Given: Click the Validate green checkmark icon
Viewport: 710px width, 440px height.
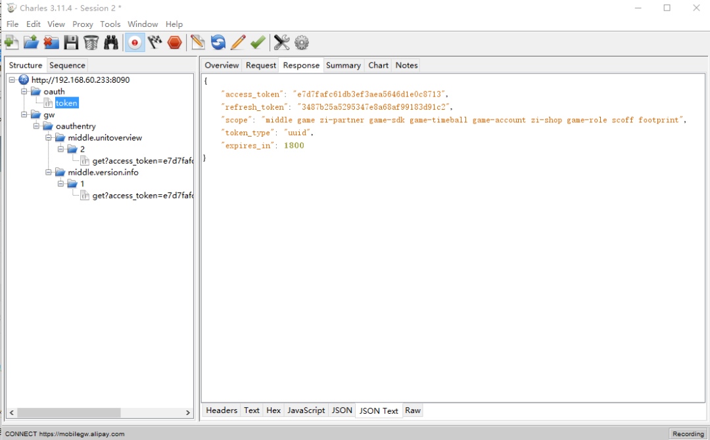Looking at the screenshot, I should [x=258, y=43].
